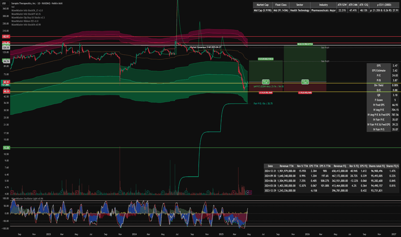Click the 2024-09-30 date row
Screen dimensions: 401x237
tap(270, 176)
